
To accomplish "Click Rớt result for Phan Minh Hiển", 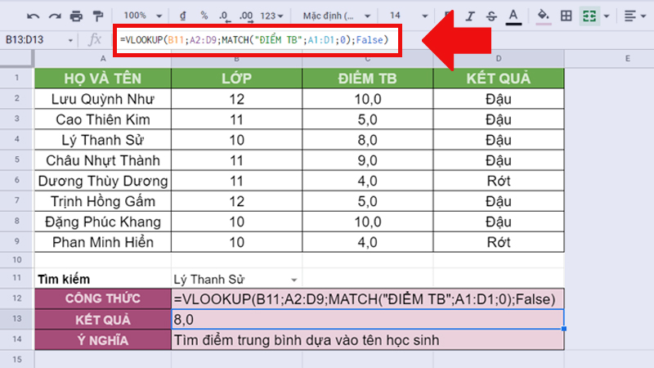I will tap(499, 242).
